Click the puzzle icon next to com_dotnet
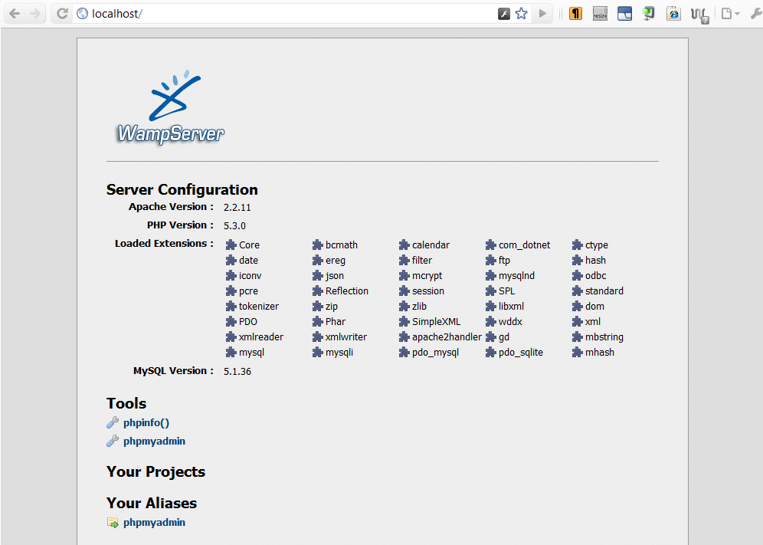The width and height of the screenshot is (763, 545). tap(491, 245)
